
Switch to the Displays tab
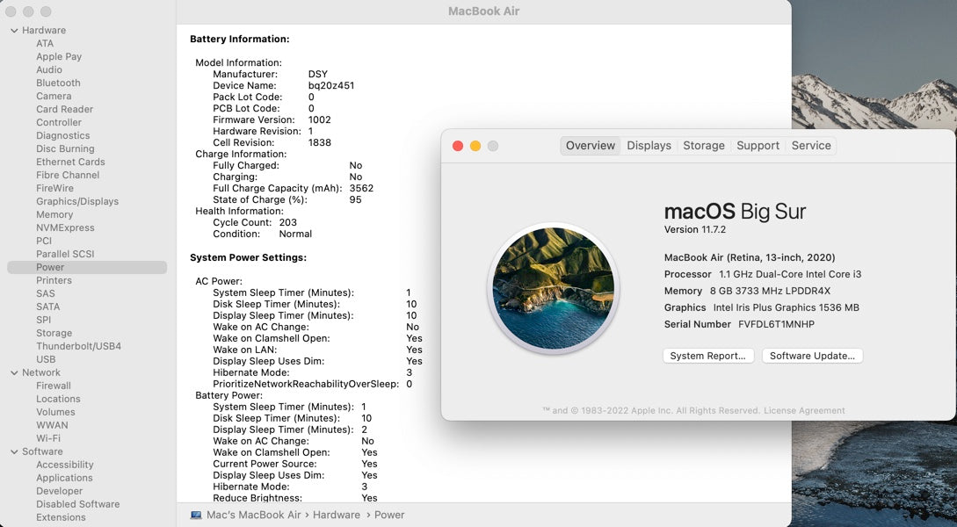(649, 146)
